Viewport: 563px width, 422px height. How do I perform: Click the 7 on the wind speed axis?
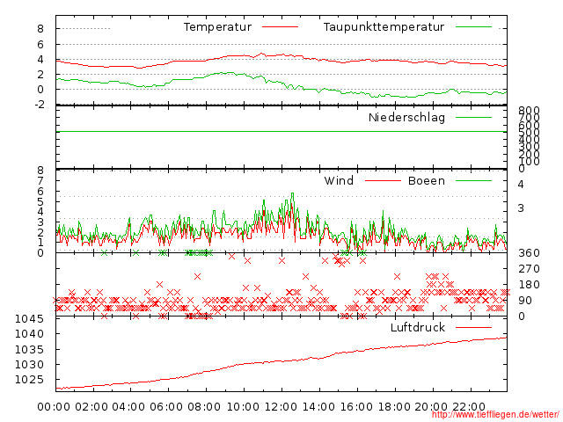40,180
